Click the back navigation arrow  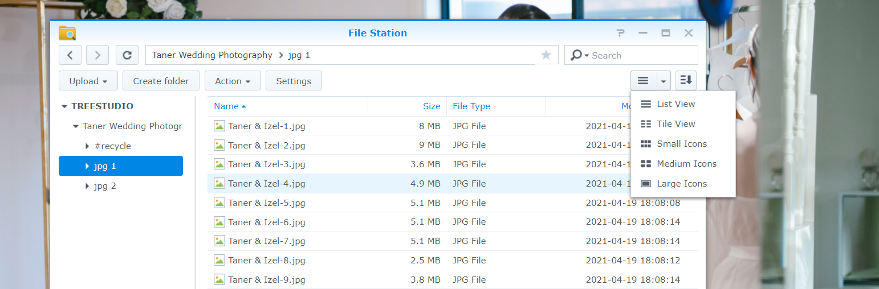70,55
